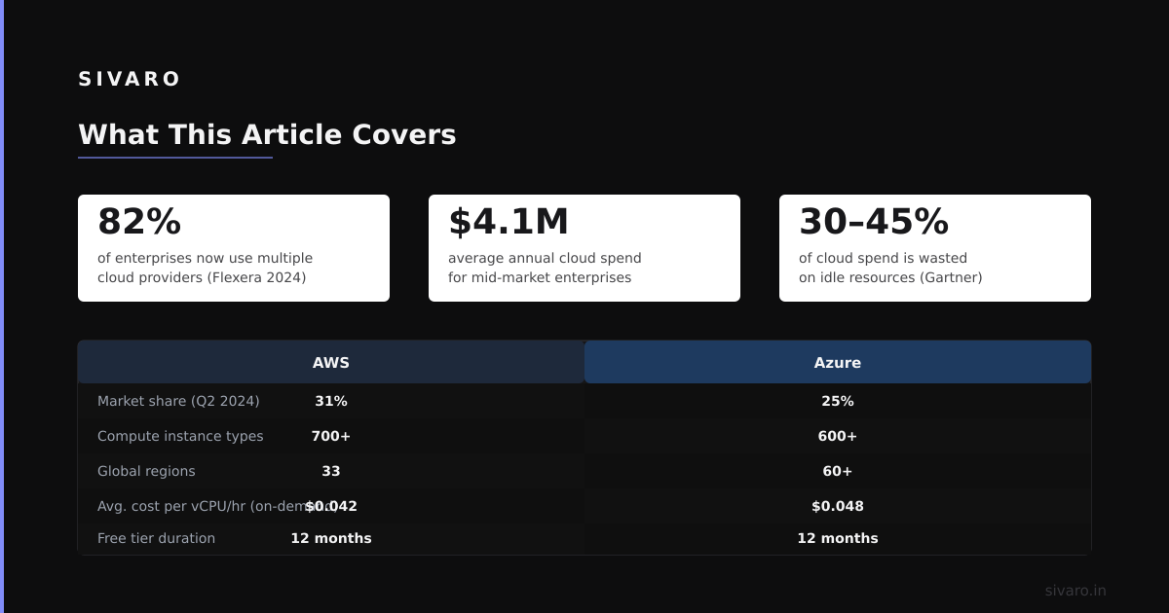Select the Azure $0.048 cost value
Image resolution: width=1169 pixels, height=613 pixels.
tap(838, 506)
